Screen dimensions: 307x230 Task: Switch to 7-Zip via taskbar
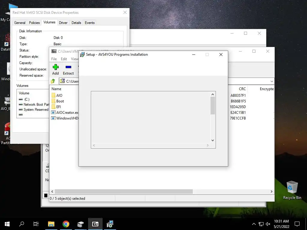tap(95, 224)
